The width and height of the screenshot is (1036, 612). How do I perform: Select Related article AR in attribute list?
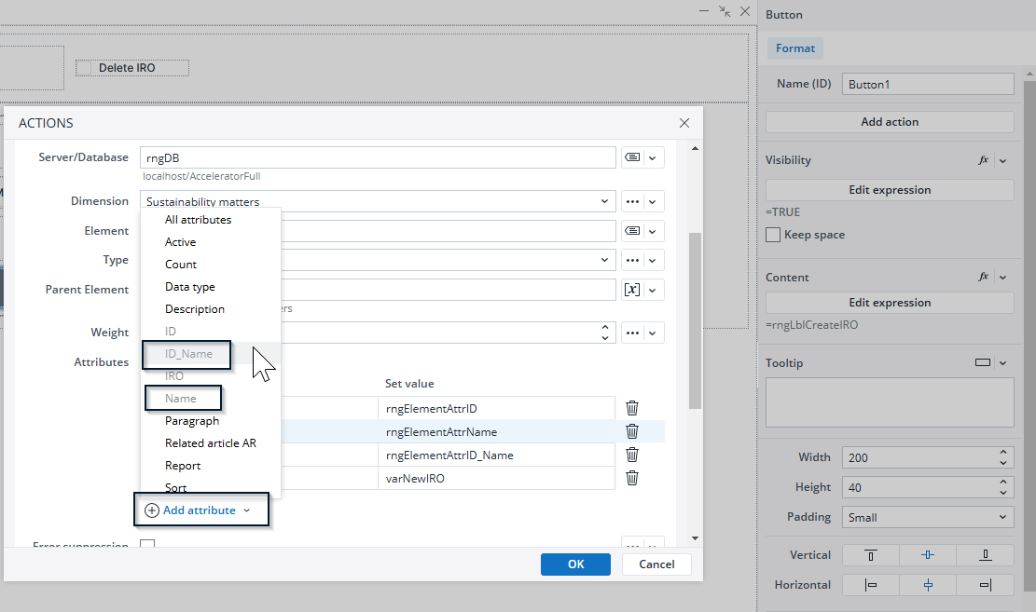click(210, 443)
